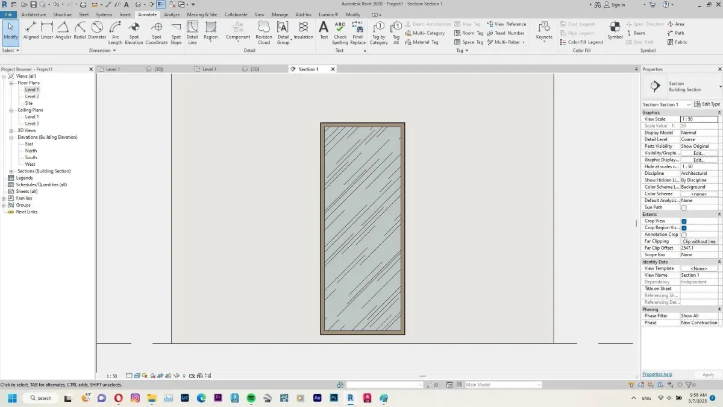Click Edit button for Graphic Display Options

coord(699,160)
